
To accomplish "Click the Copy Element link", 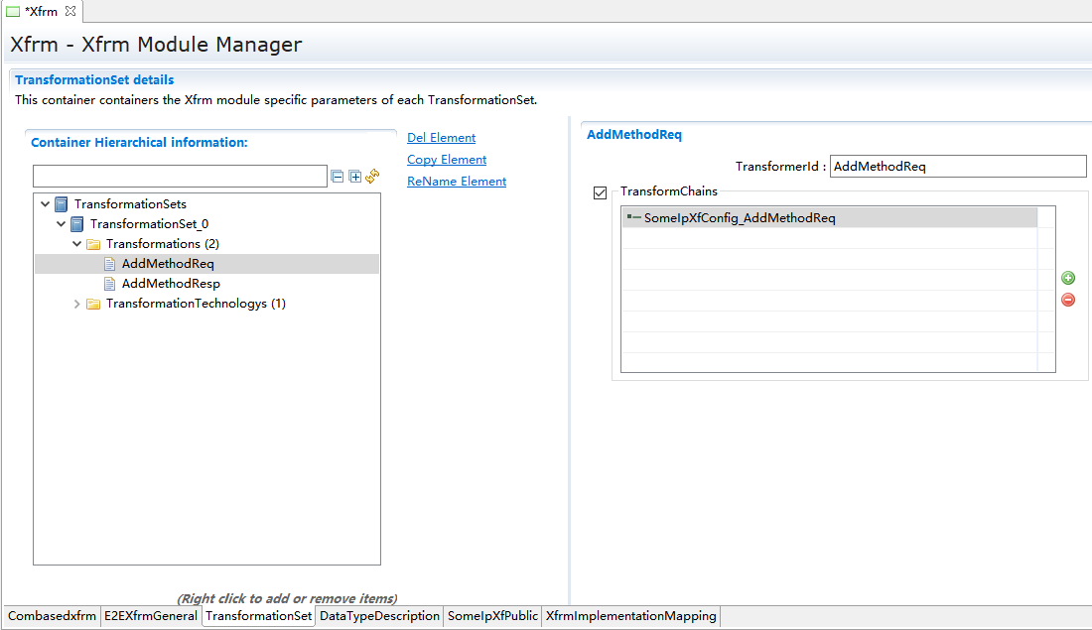I will pyautogui.click(x=447, y=160).
